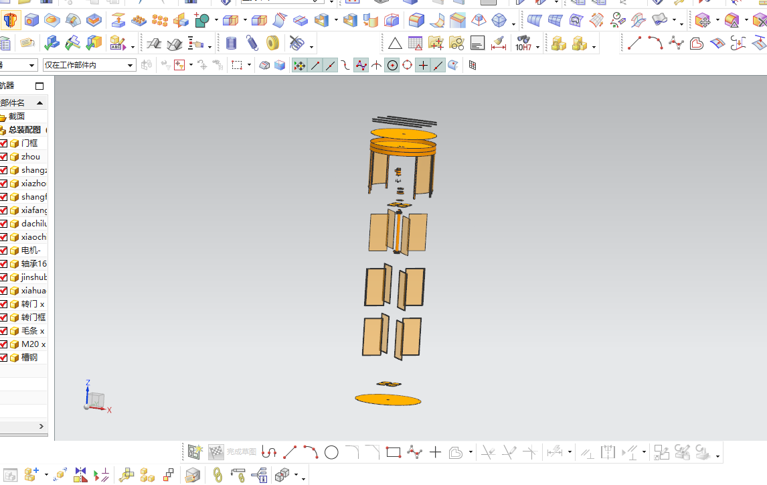Expand the crossed-out spring dropdown arrow

click(x=311, y=47)
